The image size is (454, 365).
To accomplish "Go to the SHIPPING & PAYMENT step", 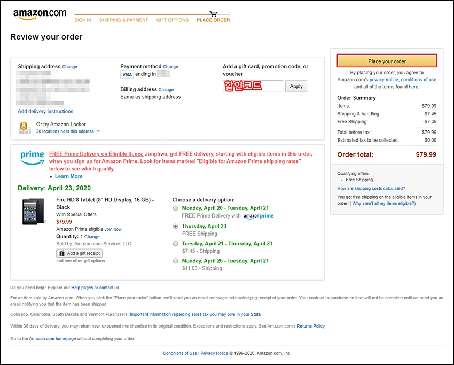I will [x=123, y=20].
